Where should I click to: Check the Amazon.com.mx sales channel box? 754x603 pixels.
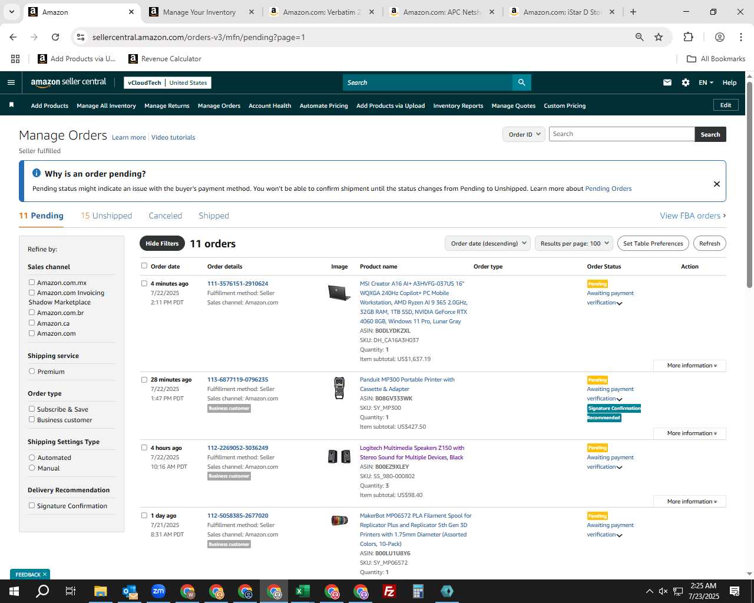click(x=32, y=283)
